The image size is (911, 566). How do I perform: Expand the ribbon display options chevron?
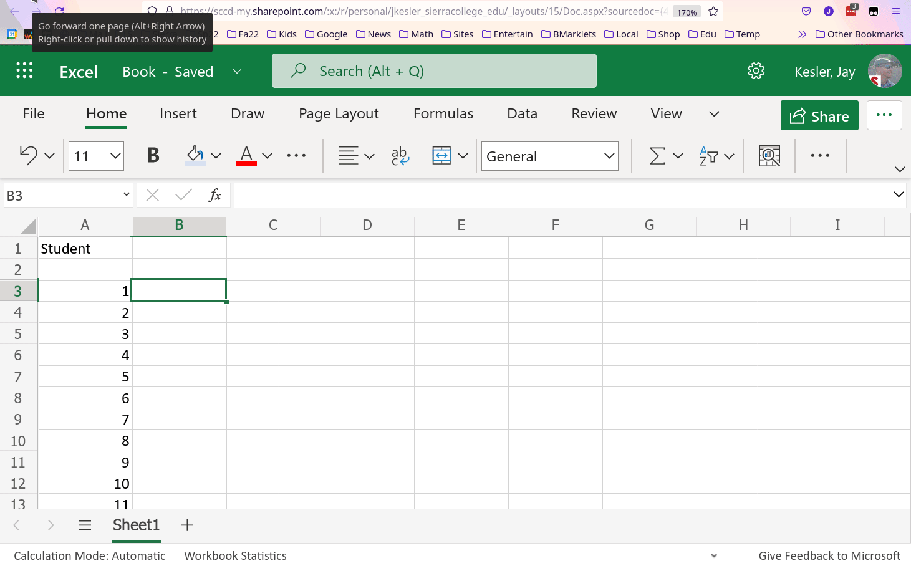point(900,169)
